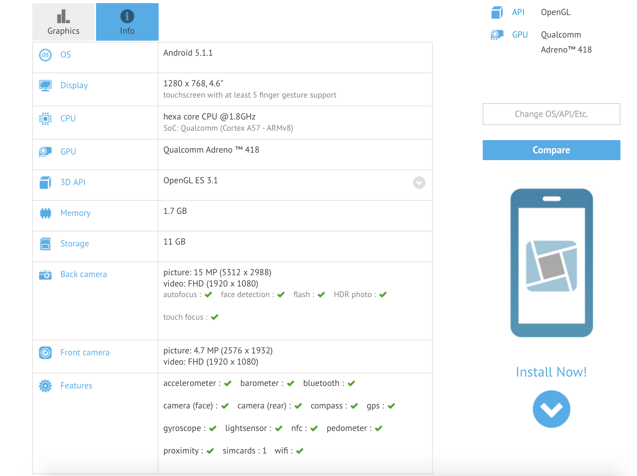Click the Android 5.1.1 text
Viewport: 637px width, 476px height.
(188, 53)
